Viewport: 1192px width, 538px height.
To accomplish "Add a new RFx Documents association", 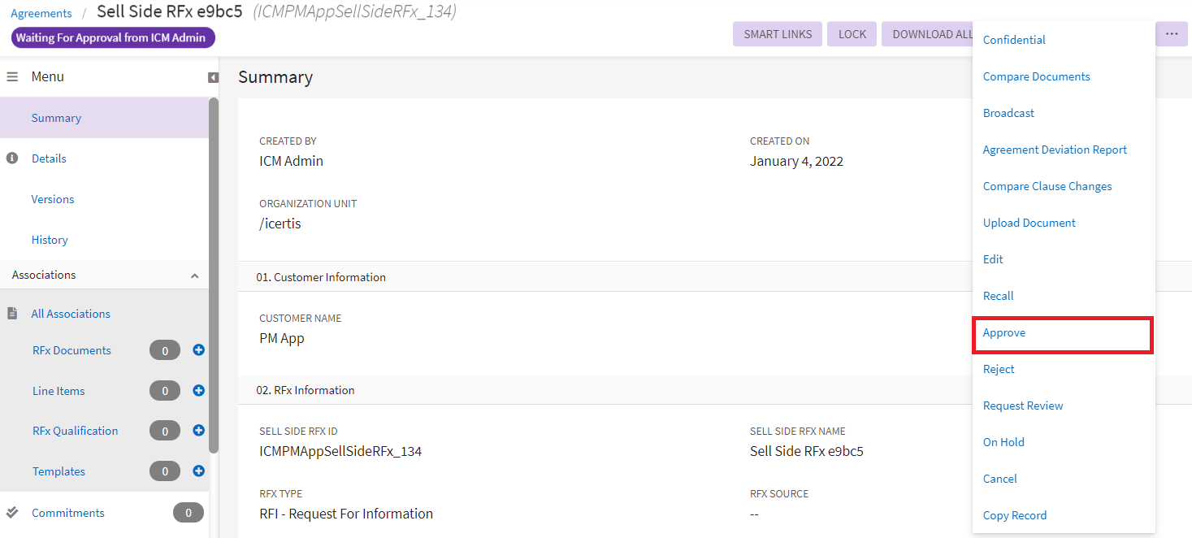I will click(x=198, y=350).
